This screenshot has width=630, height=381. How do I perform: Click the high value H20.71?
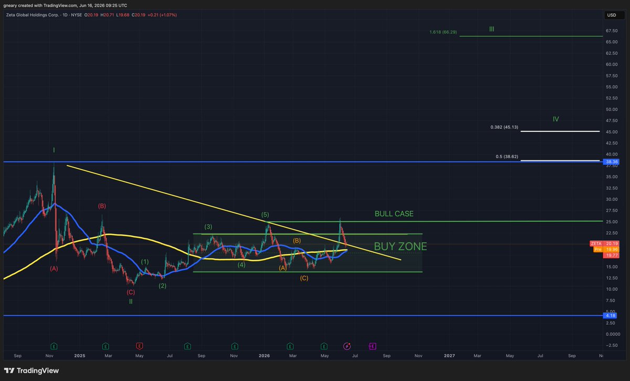point(107,15)
